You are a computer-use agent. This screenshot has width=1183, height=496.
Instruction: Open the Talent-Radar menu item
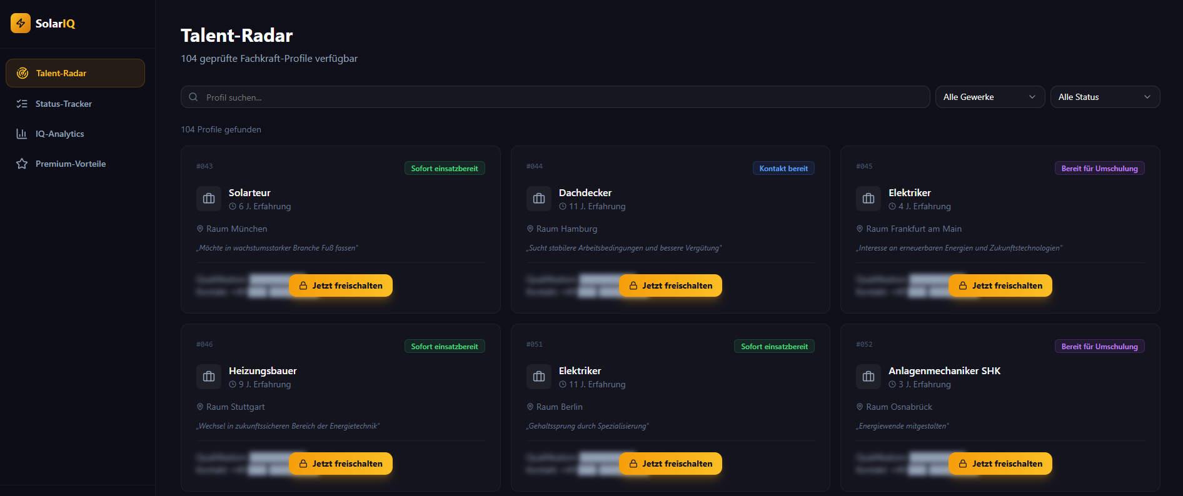(x=75, y=73)
